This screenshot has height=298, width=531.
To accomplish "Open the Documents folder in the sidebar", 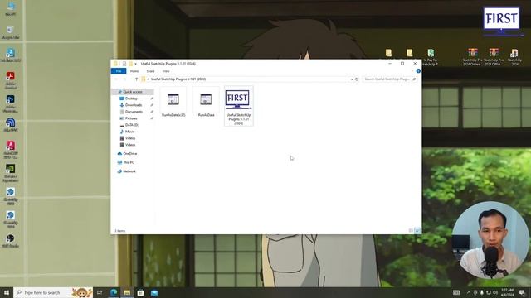I will (x=134, y=112).
